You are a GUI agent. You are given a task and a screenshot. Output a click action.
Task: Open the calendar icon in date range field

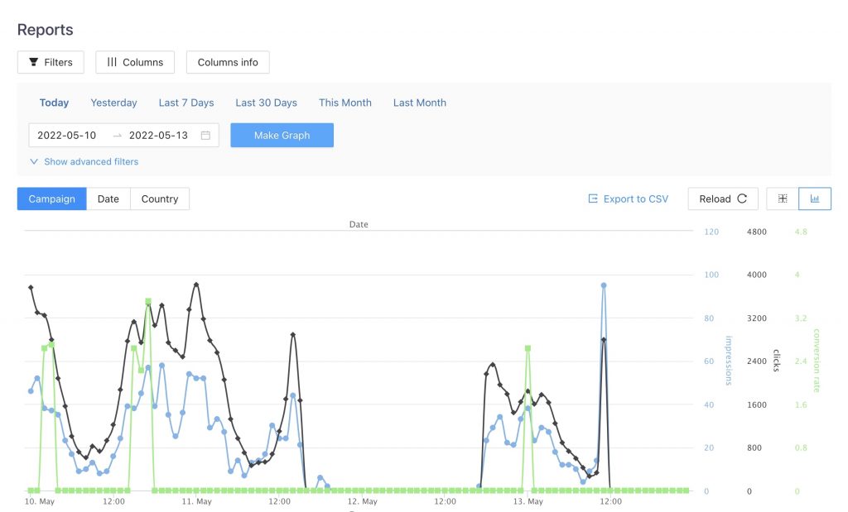[205, 136]
